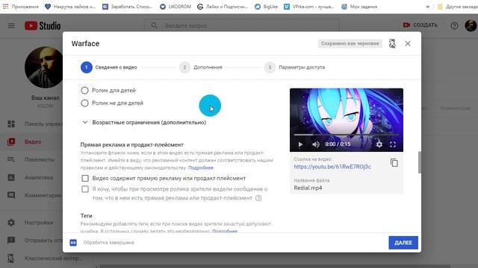Copy the video link with copy icon
Image resolution: width=478 pixels, height=268 pixels.
click(394, 163)
